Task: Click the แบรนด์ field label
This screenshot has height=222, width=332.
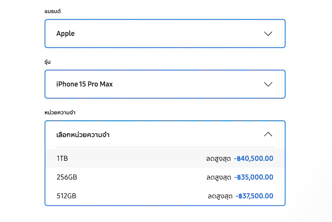Action: (53, 11)
